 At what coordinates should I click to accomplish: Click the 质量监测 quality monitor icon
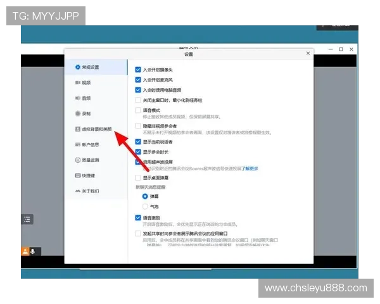(x=77, y=160)
